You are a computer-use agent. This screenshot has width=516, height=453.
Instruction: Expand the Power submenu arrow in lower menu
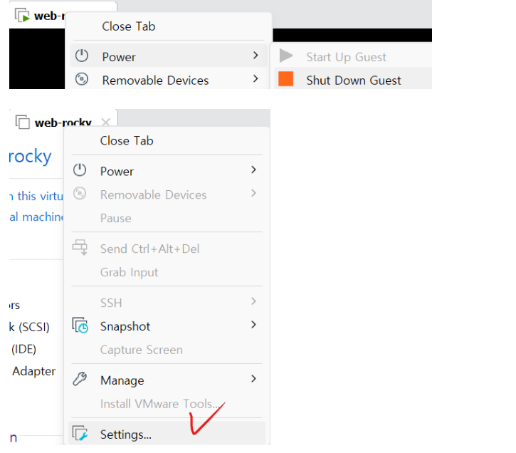(x=253, y=170)
